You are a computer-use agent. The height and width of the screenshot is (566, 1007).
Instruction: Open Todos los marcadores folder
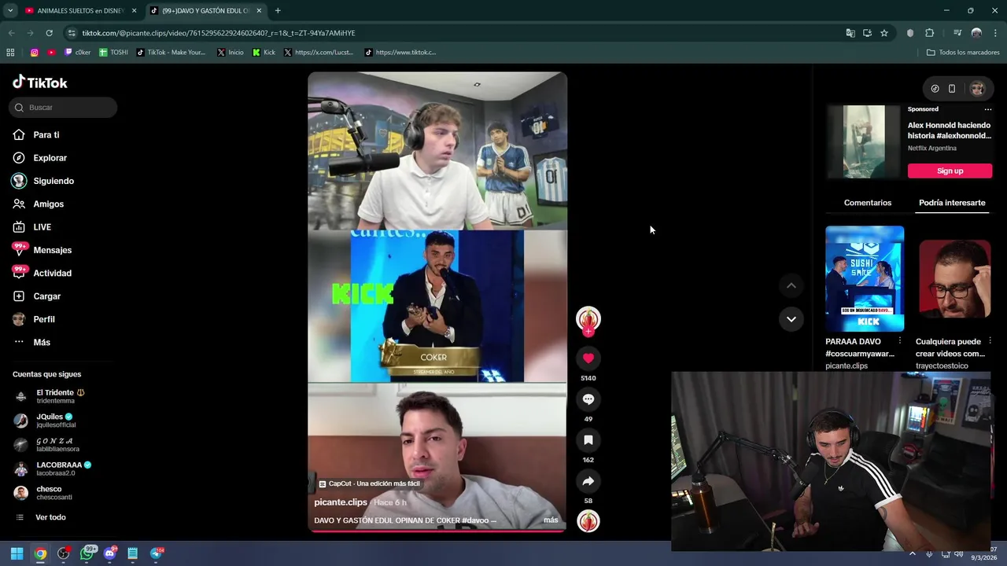[x=963, y=53]
